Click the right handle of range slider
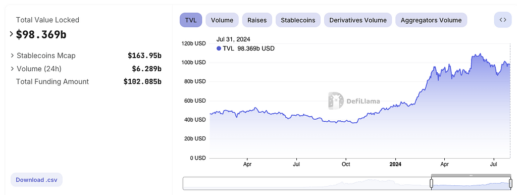 (x=511, y=183)
